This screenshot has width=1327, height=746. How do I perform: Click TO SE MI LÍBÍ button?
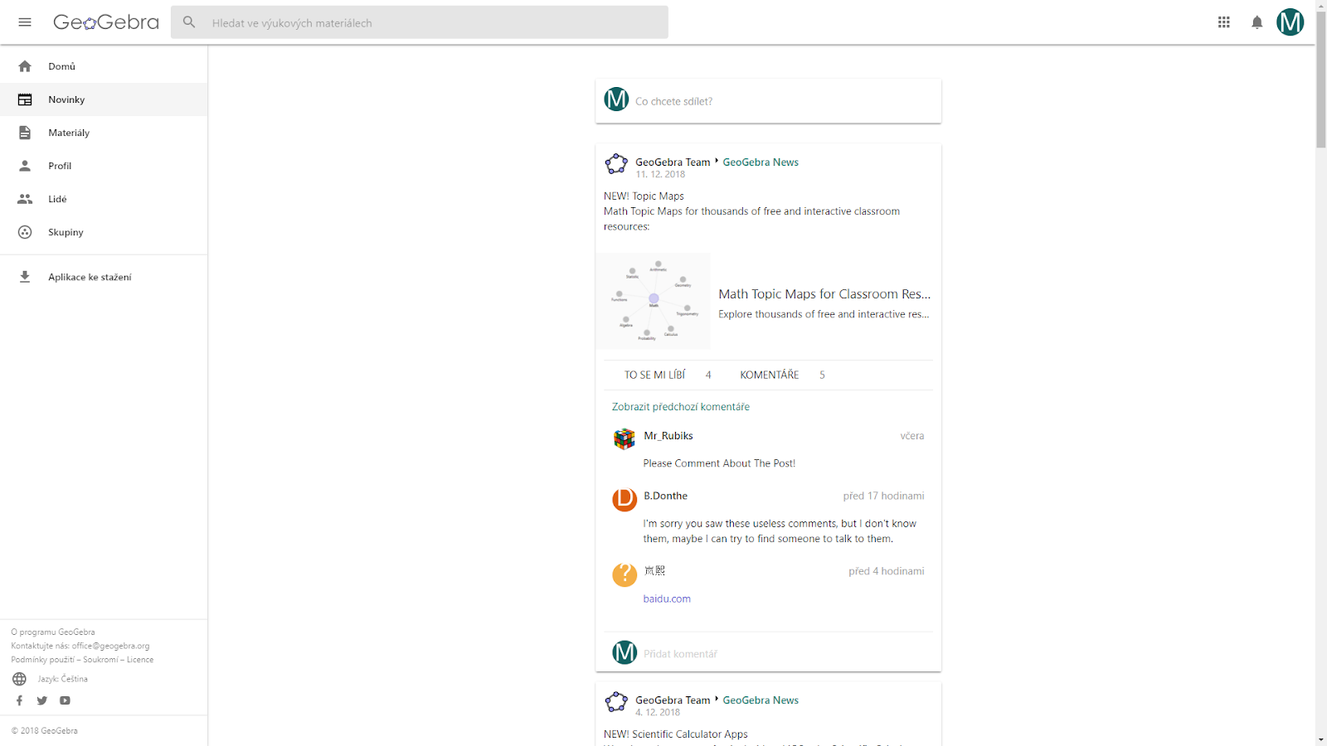[654, 375]
